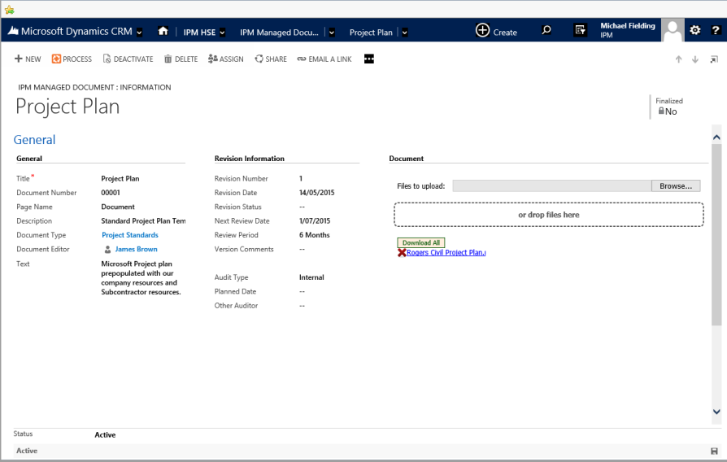Screen dimensions: 727x462
Task: Open the settings gear icon
Action: pos(695,31)
